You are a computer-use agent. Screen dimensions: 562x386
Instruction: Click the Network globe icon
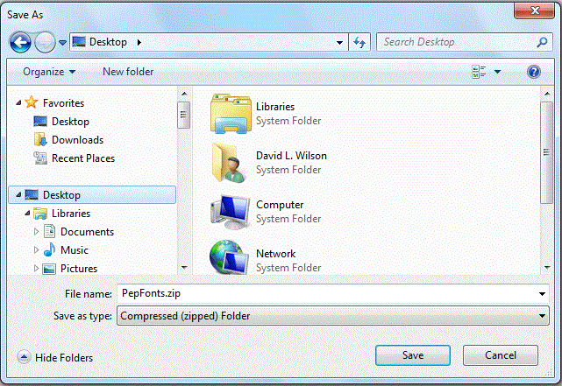tap(229, 257)
